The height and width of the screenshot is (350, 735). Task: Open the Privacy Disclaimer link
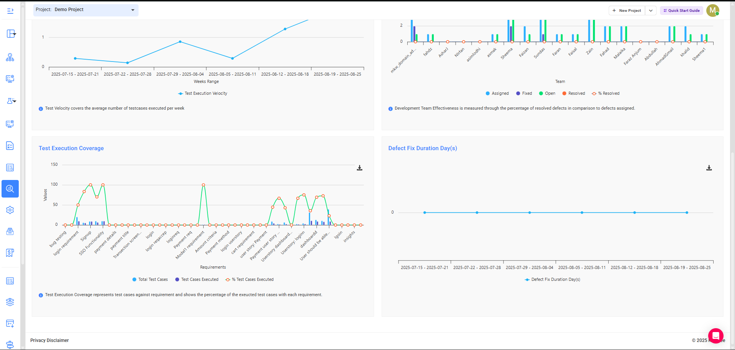coord(49,340)
